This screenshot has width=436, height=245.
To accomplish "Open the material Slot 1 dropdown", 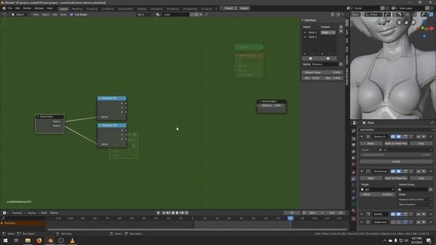I will [145, 14].
